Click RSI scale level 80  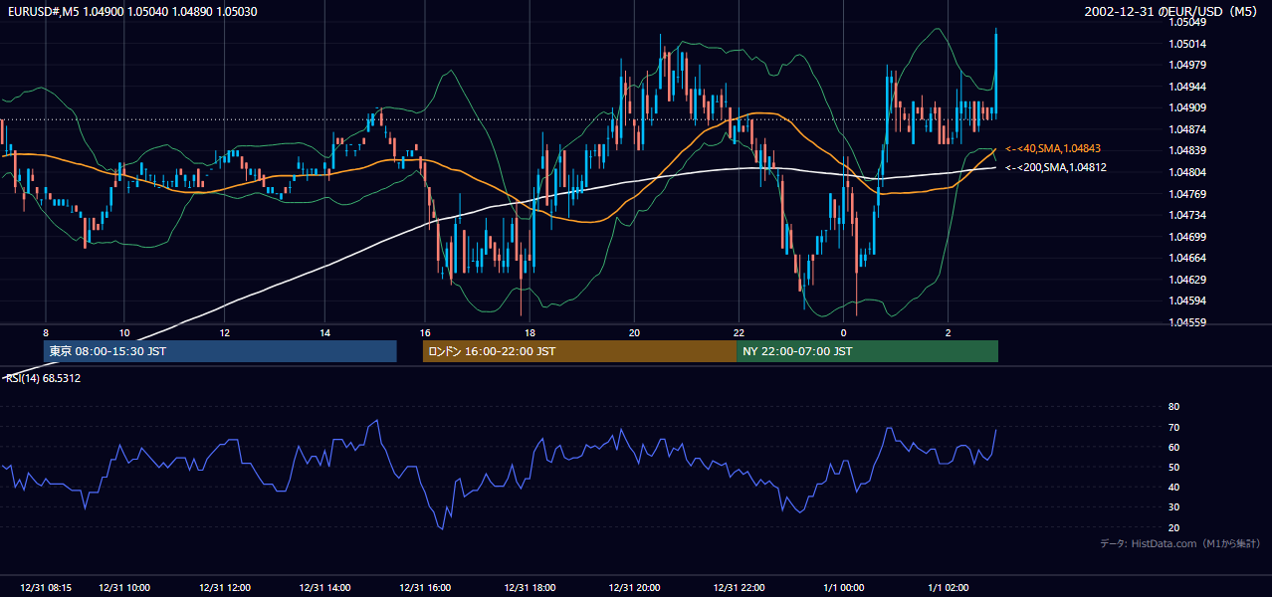[x=1173, y=407]
